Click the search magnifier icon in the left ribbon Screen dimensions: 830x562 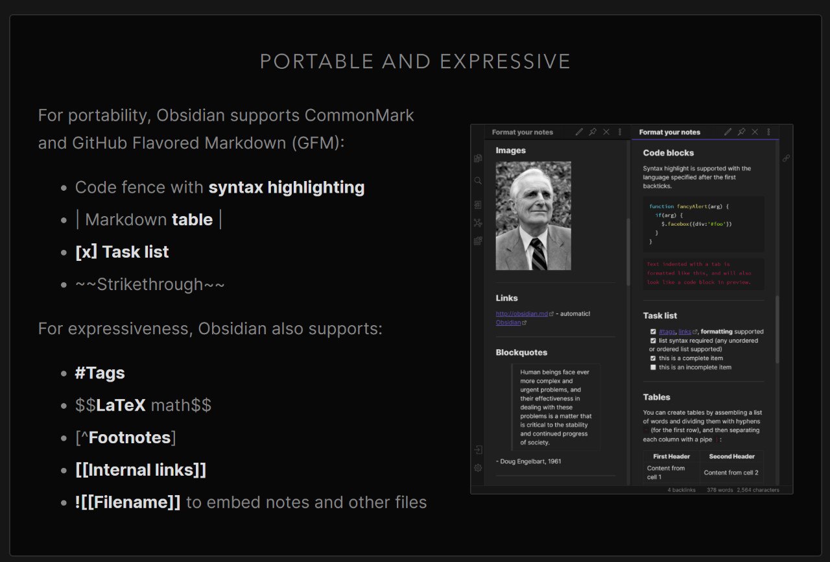click(478, 180)
